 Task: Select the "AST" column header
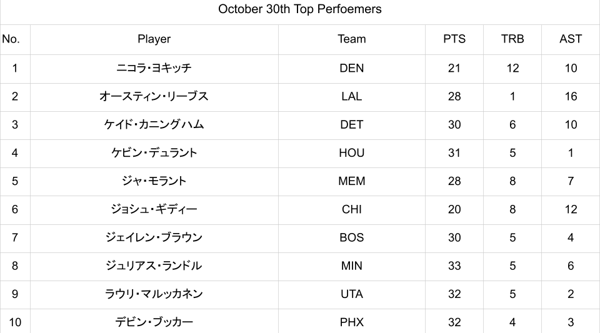[x=571, y=39]
